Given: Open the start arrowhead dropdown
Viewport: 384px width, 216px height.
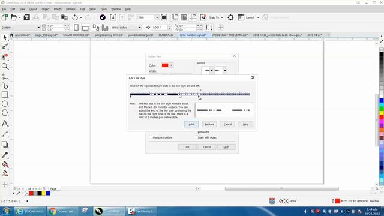Looking at the screenshot, I should (x=212, y=71).
